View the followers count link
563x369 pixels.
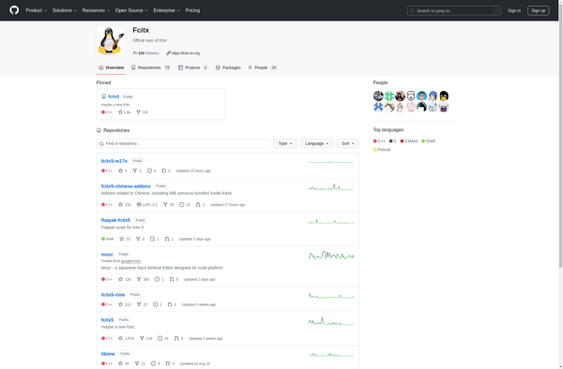pyautogui.click(x=145, y=53)
